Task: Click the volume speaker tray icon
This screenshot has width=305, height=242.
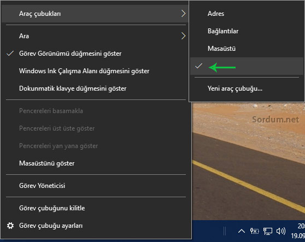Action: pos(281,231)
